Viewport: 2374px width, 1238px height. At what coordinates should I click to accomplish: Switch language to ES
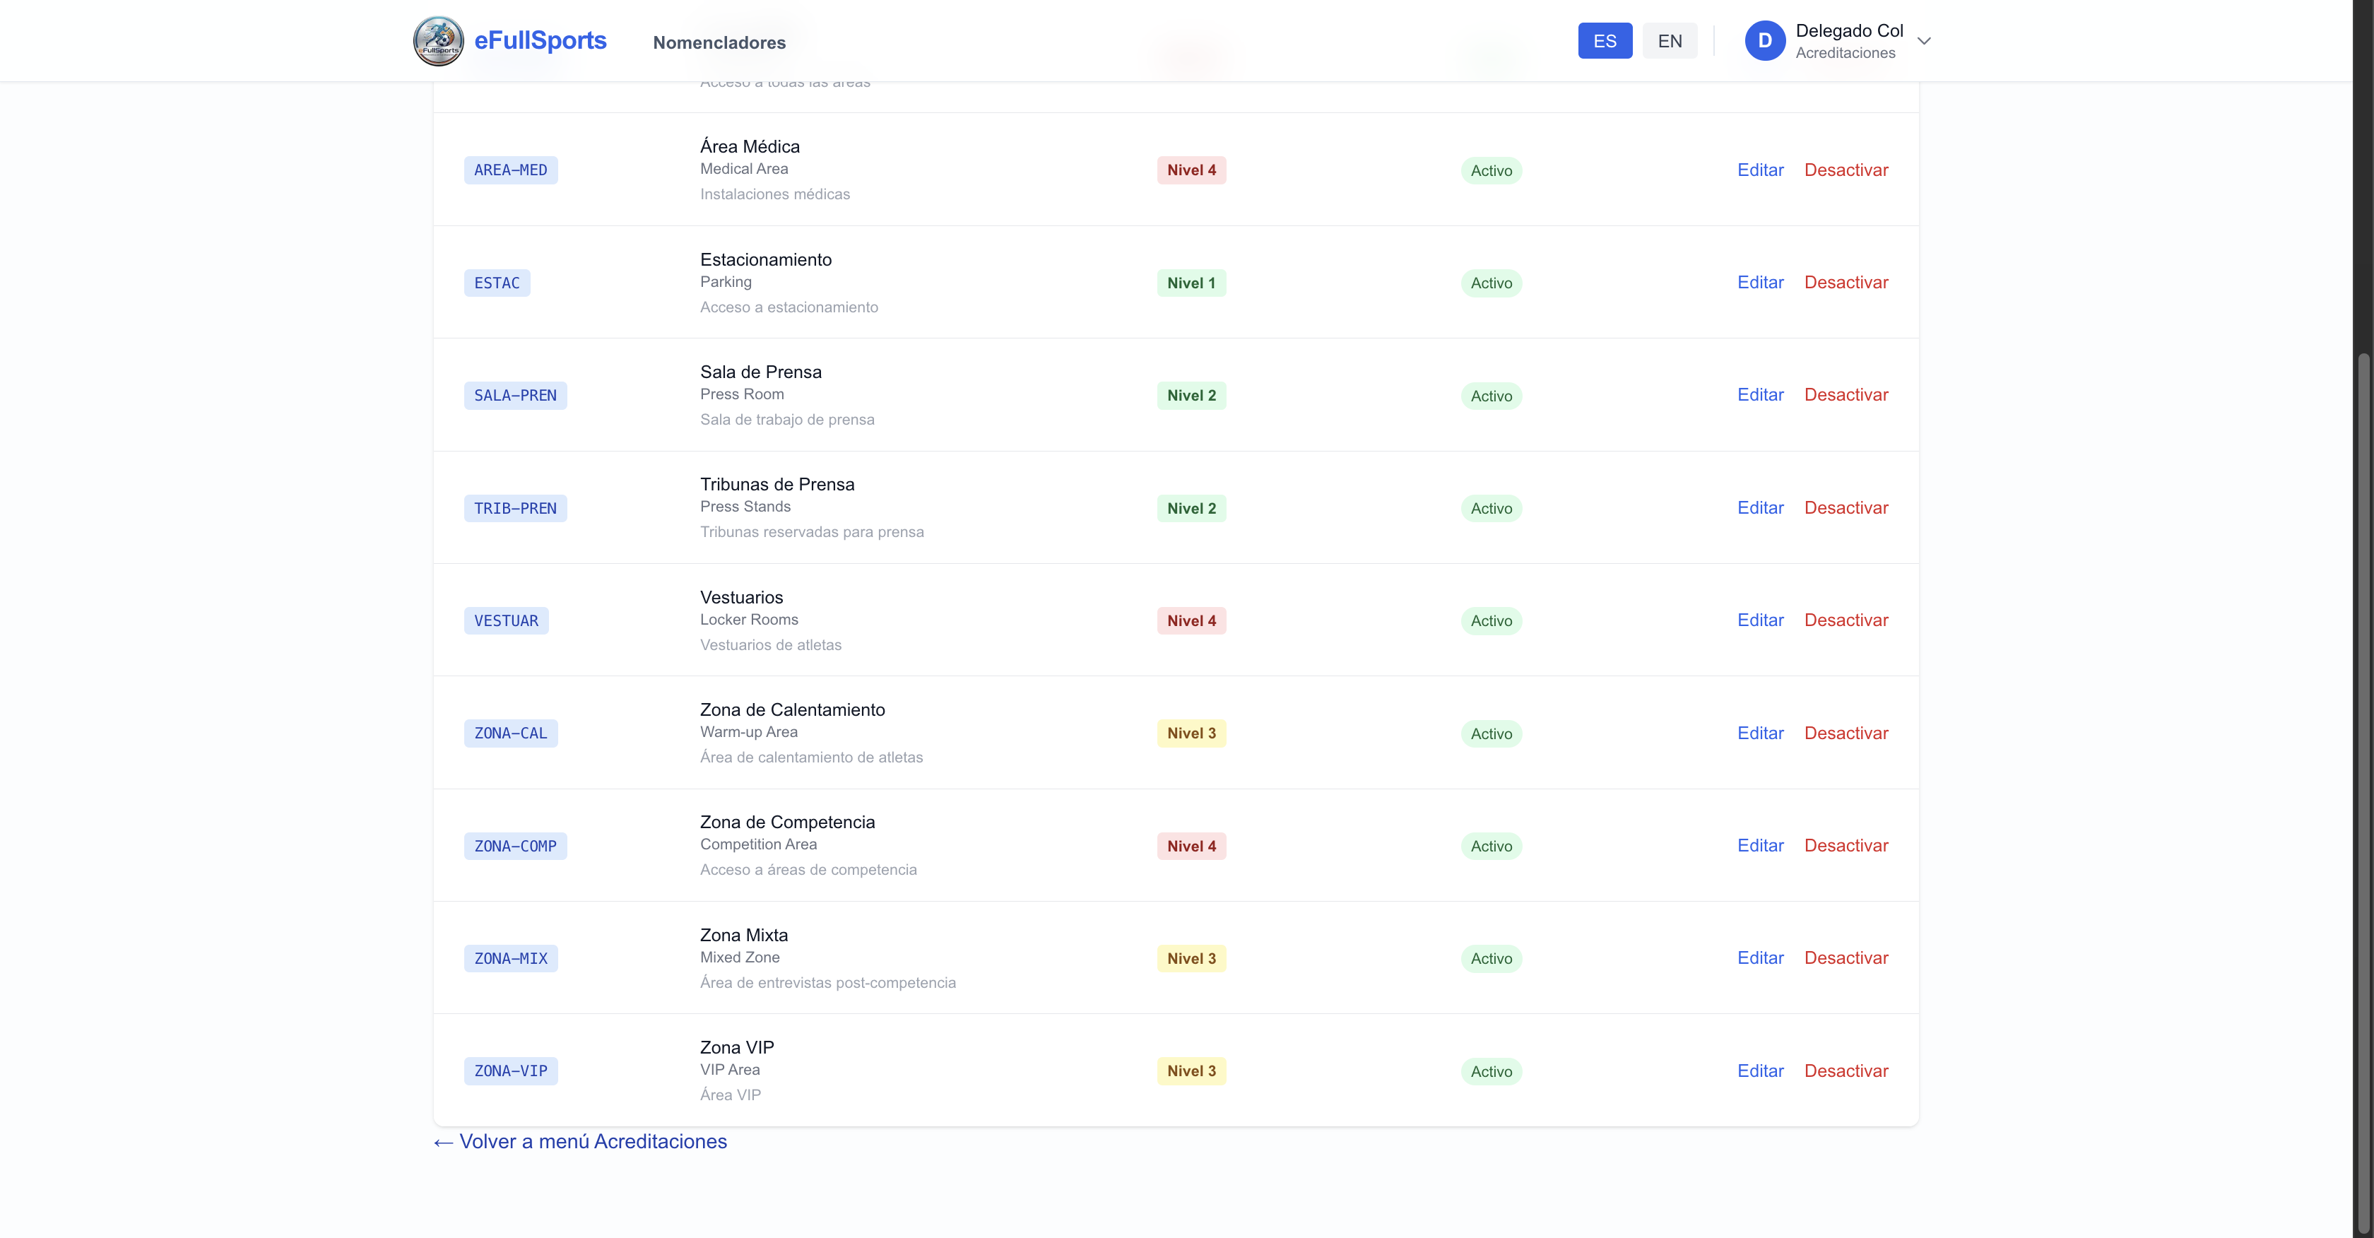1604,42
